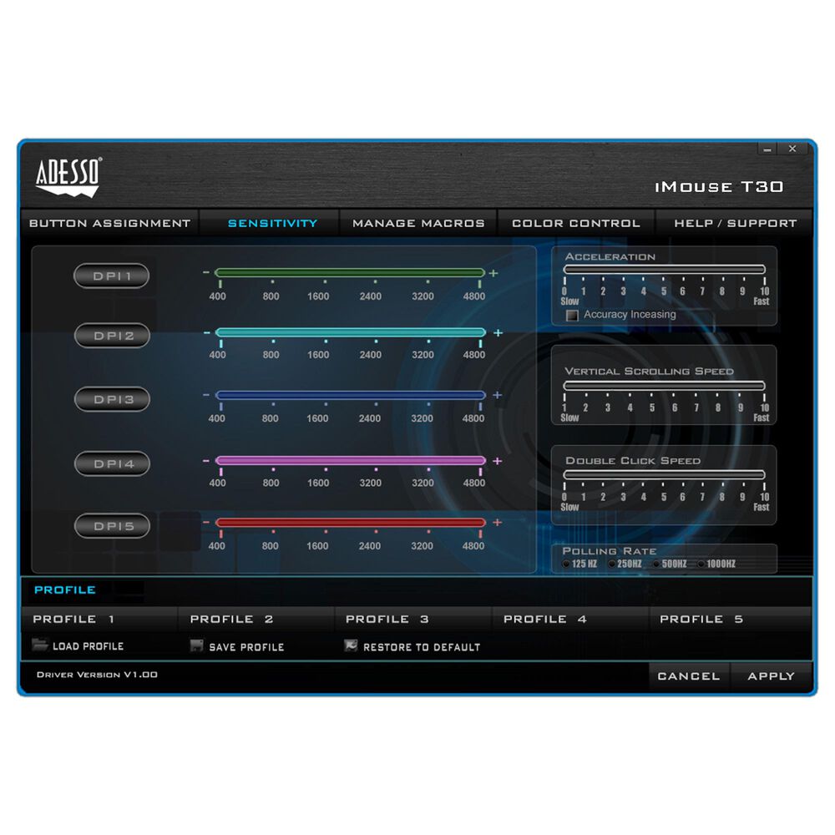Click the Driver Version V1.00 text
The height and width of the screenshot is (835, 835).
97,675
